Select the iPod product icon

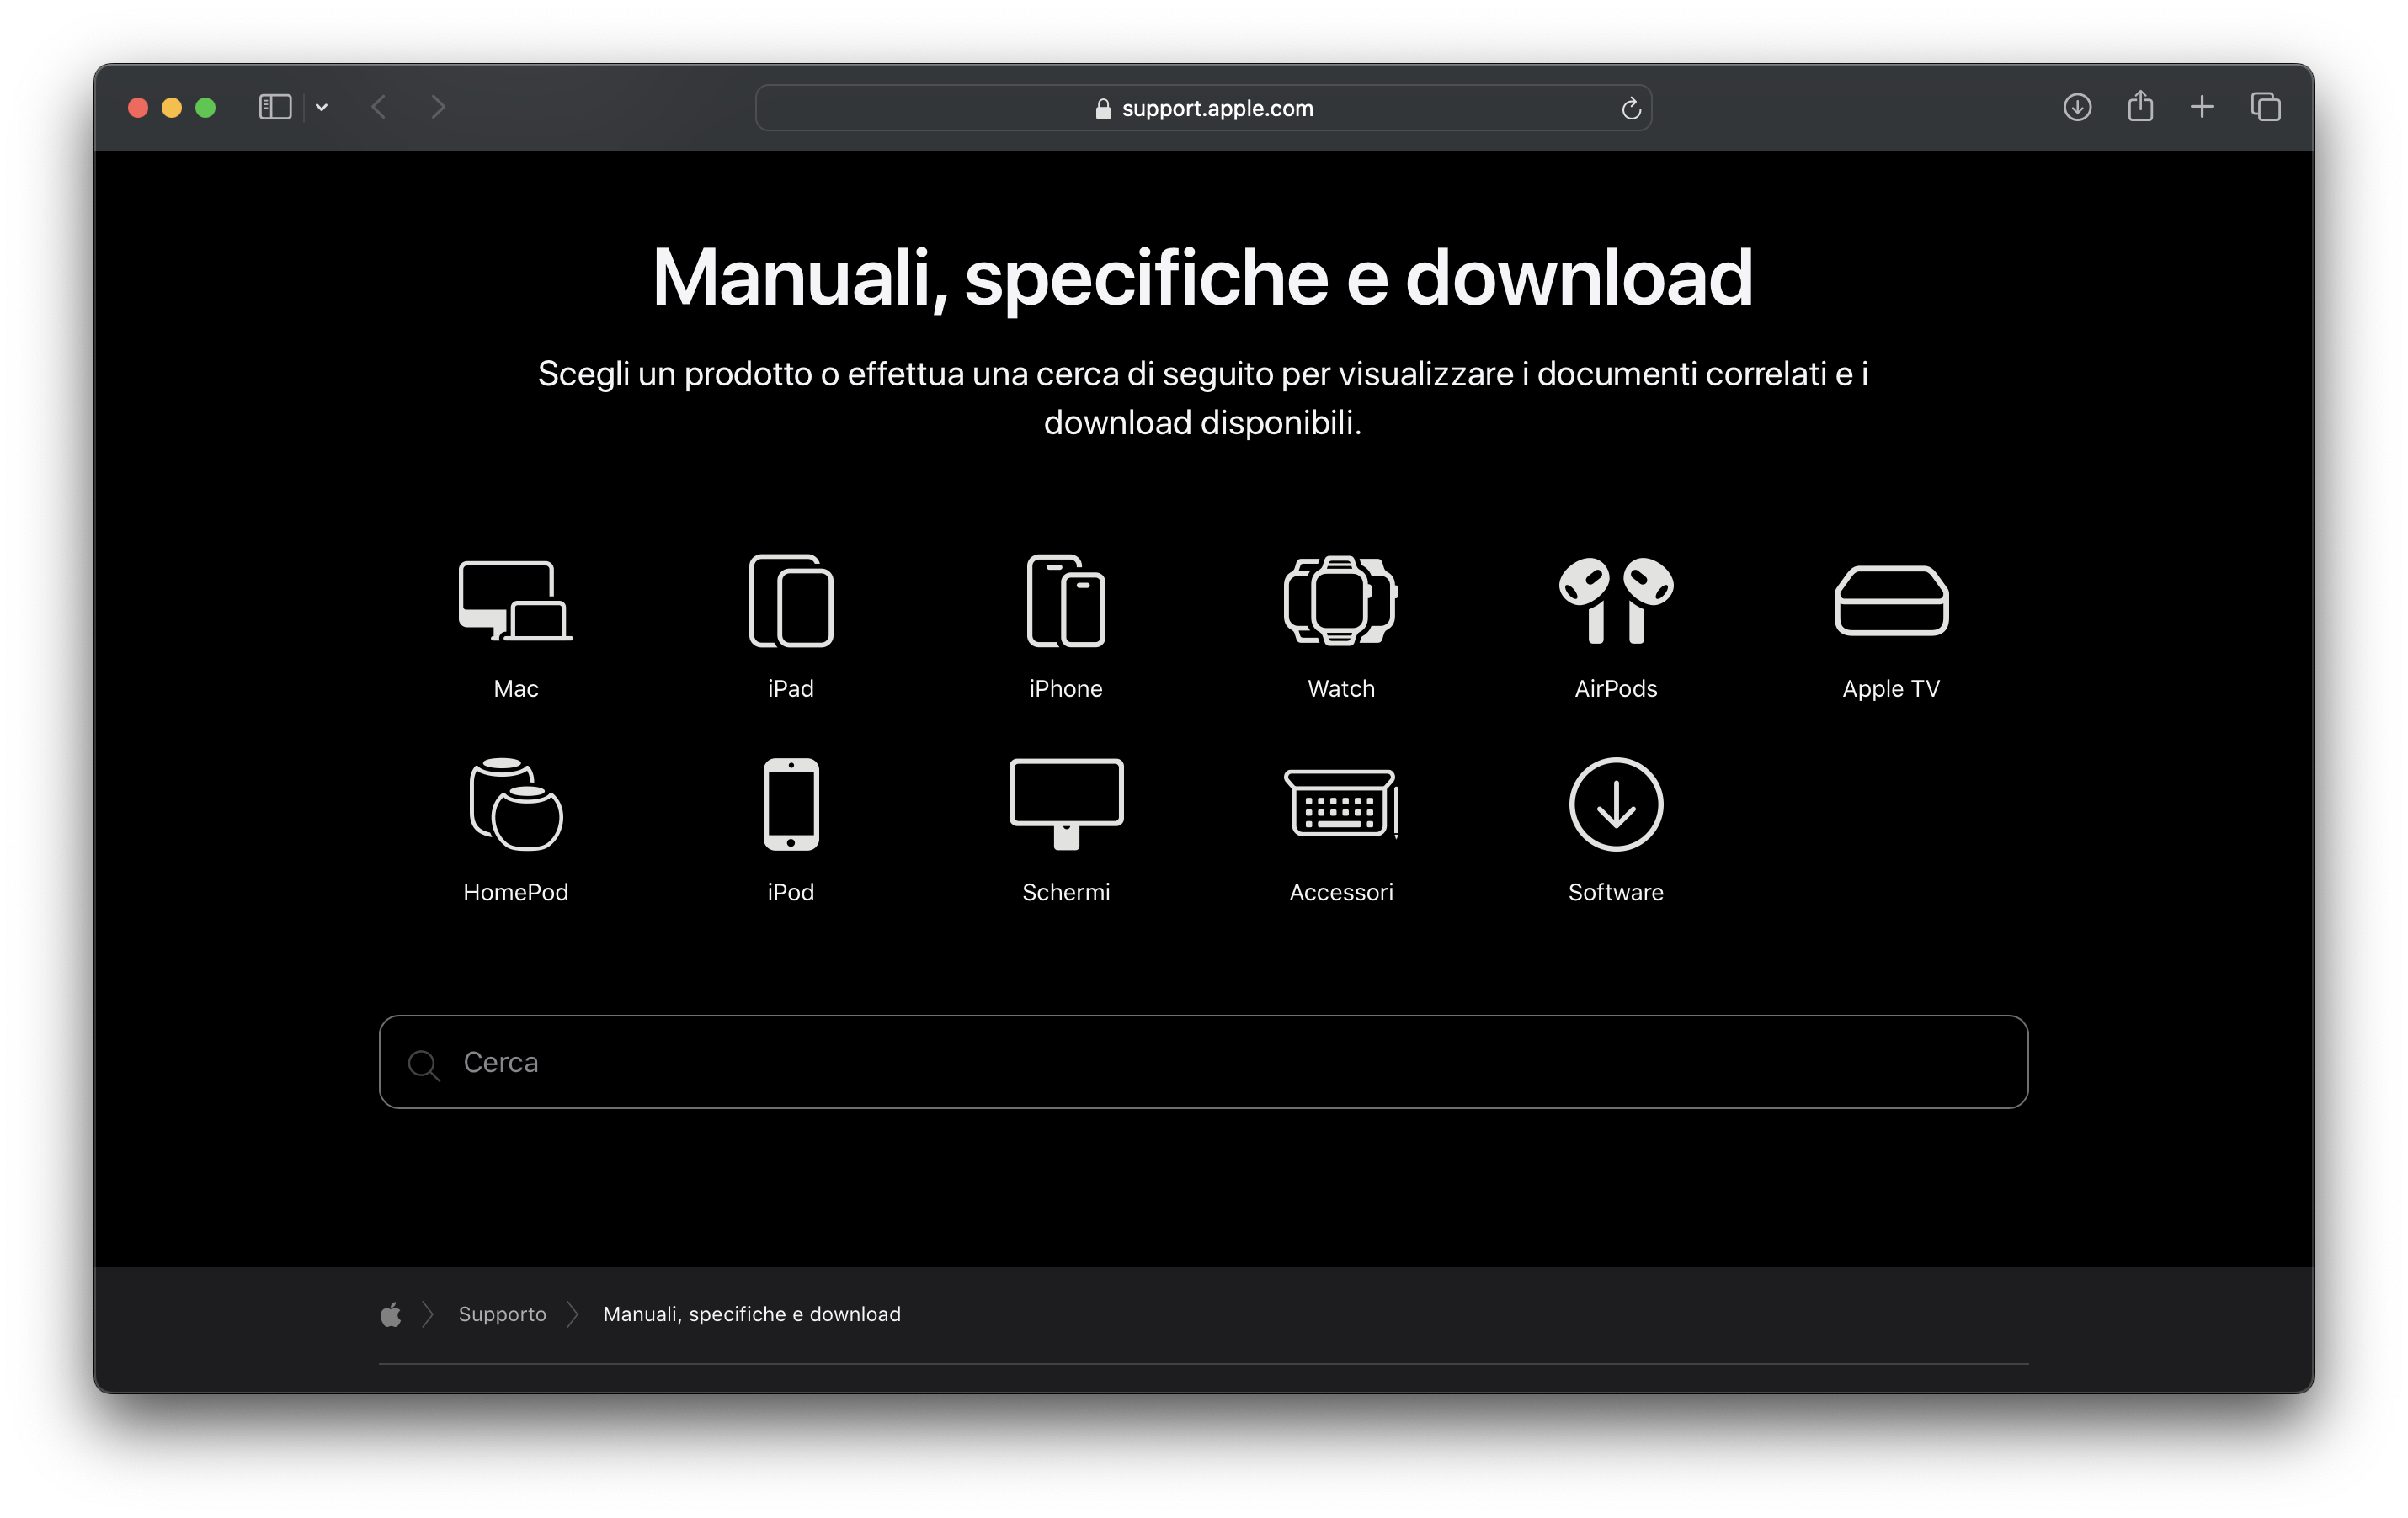tap(791, 804)
